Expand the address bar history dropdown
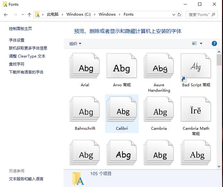Image resolution: width=223 pixels, height=187 pixels. pyautogui.click(x=174, y=14)
